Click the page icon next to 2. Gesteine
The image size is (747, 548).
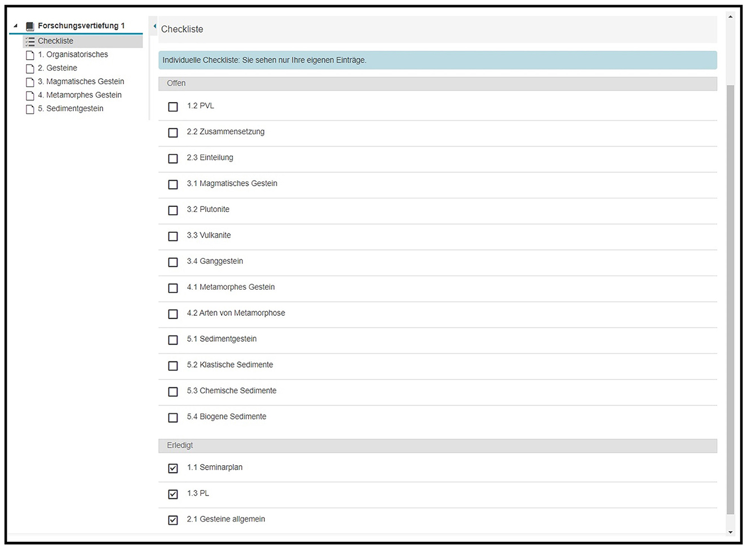(30, 69)
